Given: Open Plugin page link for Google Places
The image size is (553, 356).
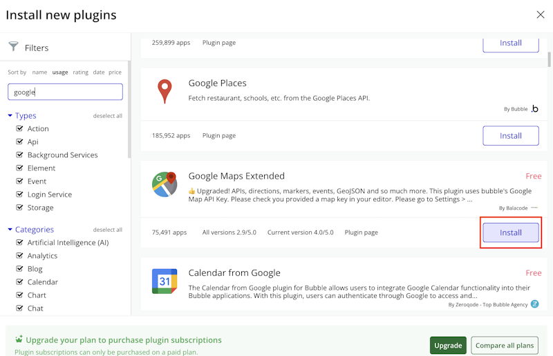Looking at the screenshot, I should 219,136.
